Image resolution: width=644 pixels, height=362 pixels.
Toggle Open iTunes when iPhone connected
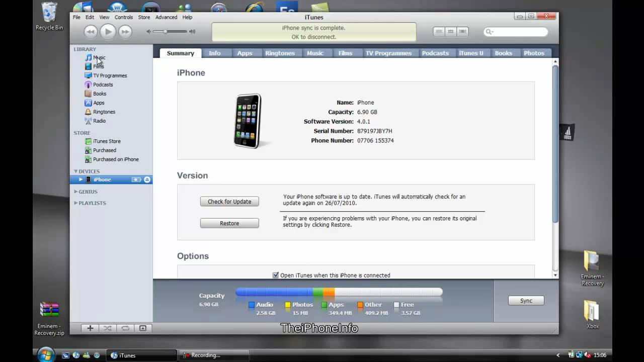(x=275, y=275)
